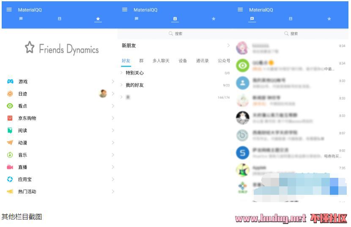Image resolution: width=351 pixels, height=227 pixels.
Task: Select contacts tab icon in contacts screen
Action: coord(175,19)
